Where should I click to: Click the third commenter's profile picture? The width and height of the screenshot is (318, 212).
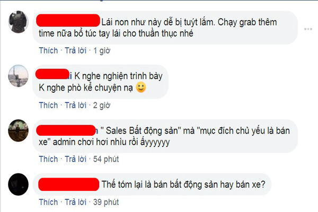[18, 130]
